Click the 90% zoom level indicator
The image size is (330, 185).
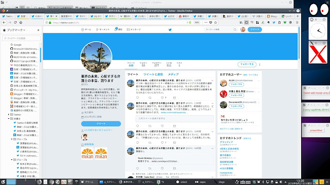(x=197, y=23)
